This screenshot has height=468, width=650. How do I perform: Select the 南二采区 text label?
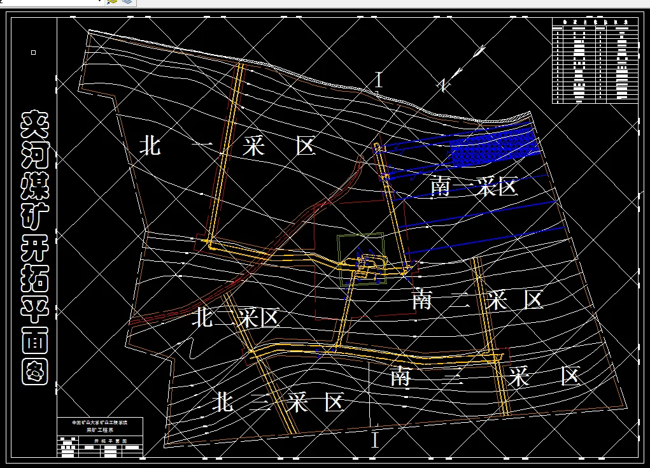click(477, 299)
